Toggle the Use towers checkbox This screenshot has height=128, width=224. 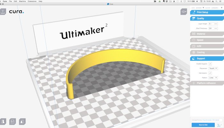click(210, 73)
